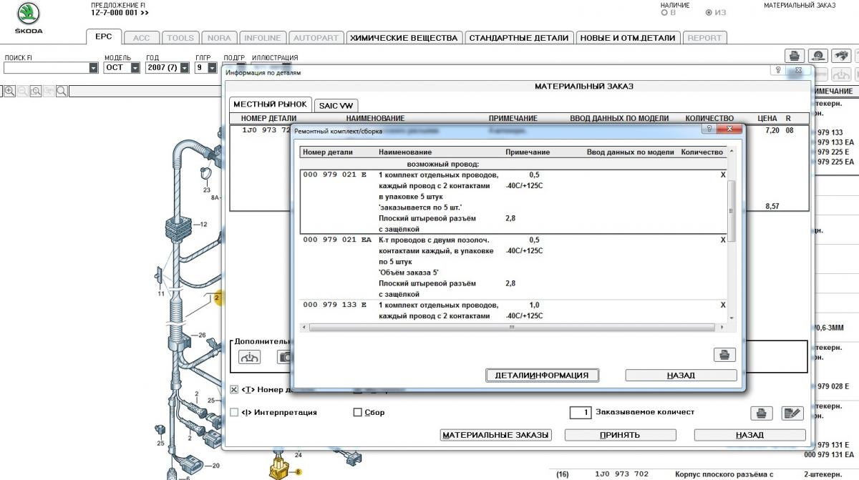The image size is (859, 480).
Task: Switch to the SAIC VW tab
Action: (336, 105)
